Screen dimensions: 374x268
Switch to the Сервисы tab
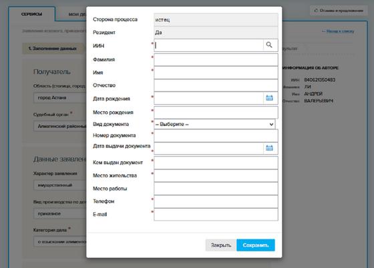(32, 14)
